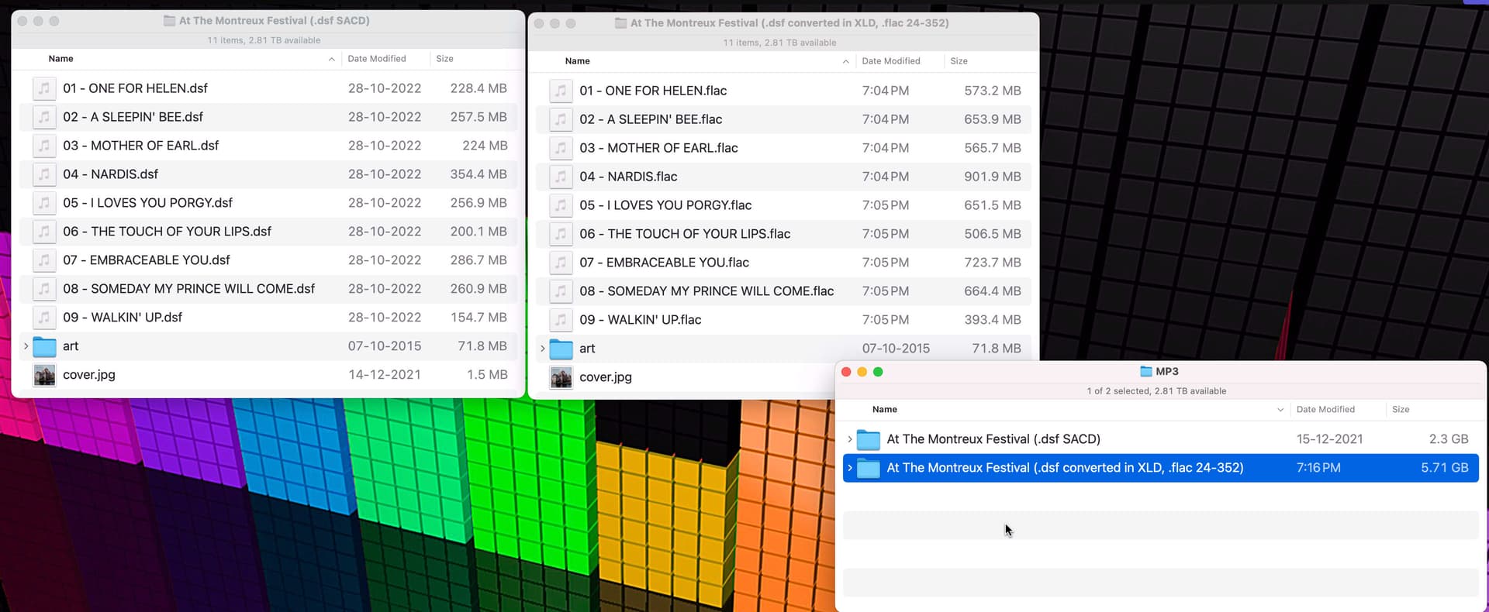
Task: Click the audio icon of 04 - NARDIS.flac
Action: 561,177
